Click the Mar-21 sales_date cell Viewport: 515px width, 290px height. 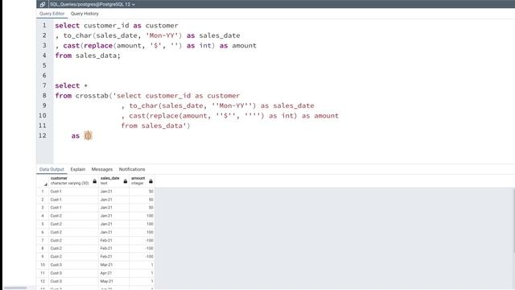point(113,265)
